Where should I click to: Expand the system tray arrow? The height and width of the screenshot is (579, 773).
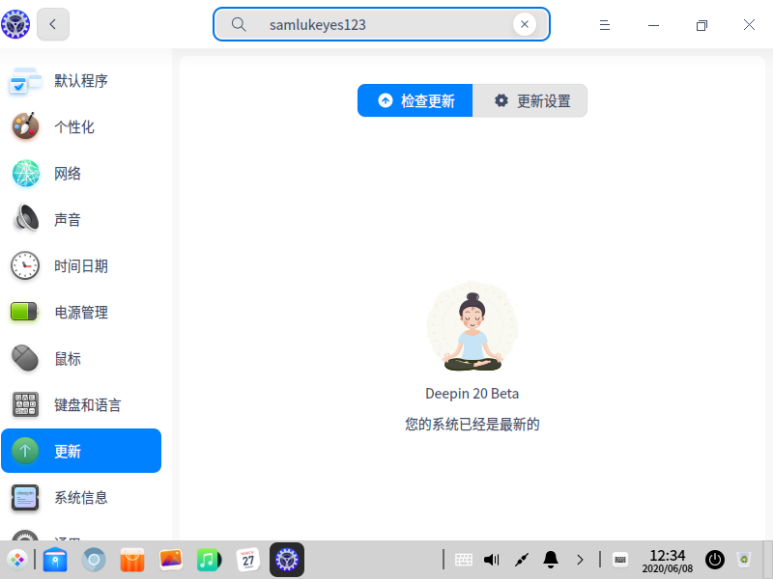pos(580,560)
